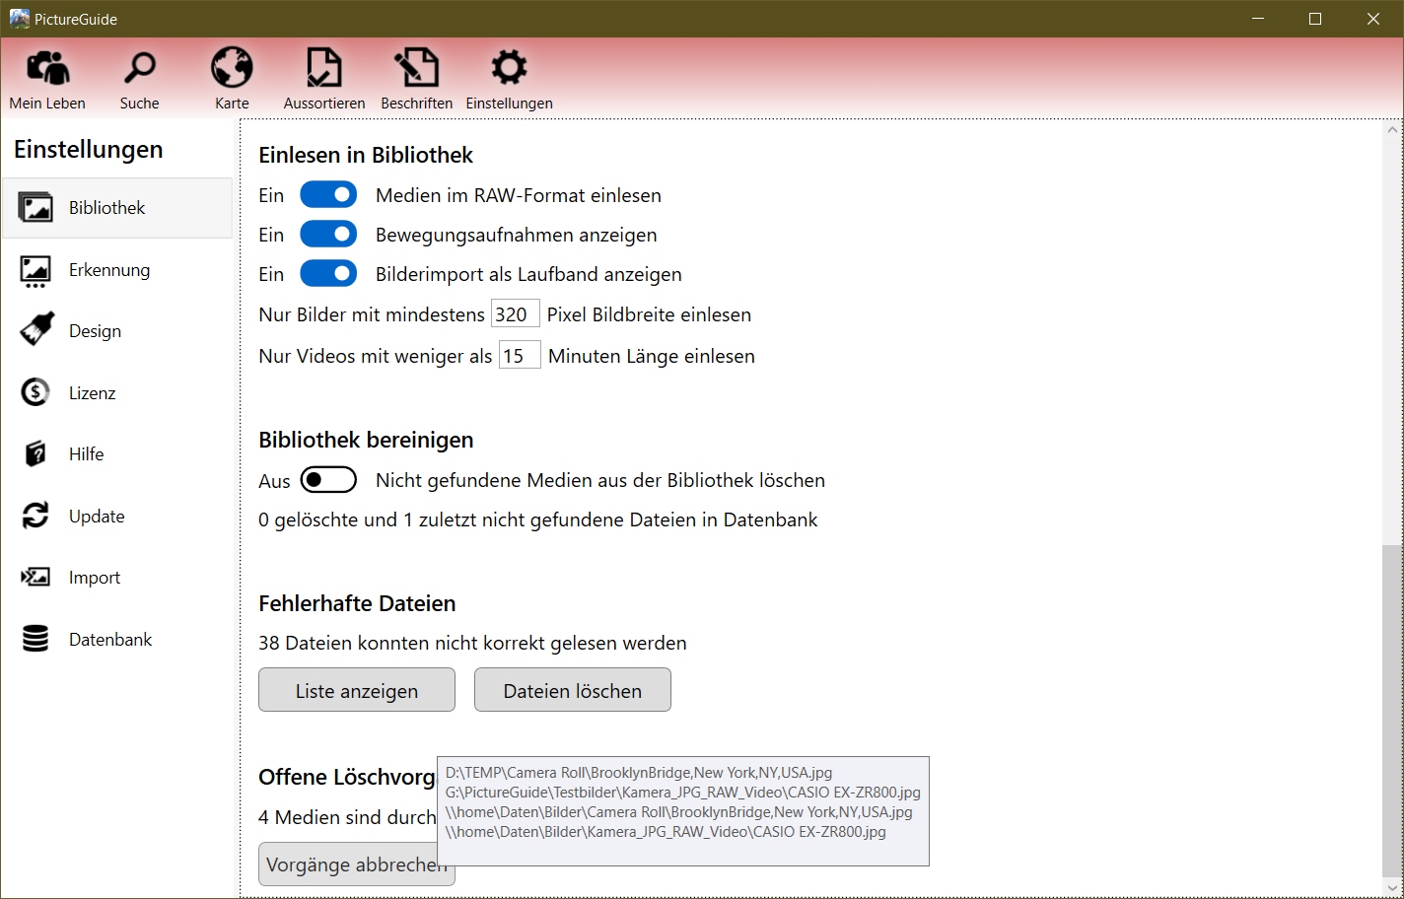Click 'Nur Videos mit weniger als' label

(x=375, y=356)
